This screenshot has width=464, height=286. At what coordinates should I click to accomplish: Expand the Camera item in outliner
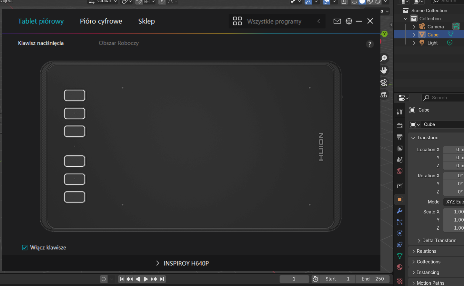(x=414, y=27)
